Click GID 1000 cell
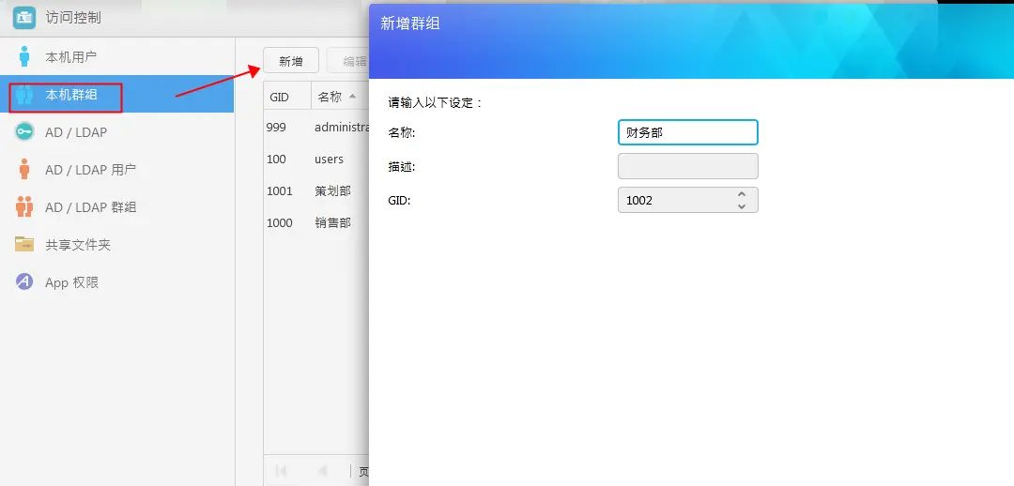Image resolution: width=1014 pixels, height=486 pixels. tap(280, 222)
